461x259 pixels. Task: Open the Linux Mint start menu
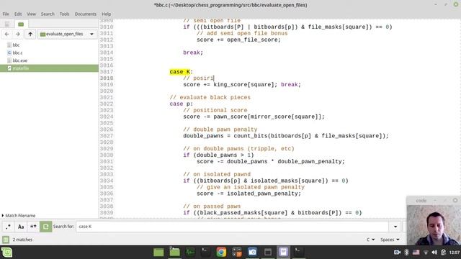(6, 253)
